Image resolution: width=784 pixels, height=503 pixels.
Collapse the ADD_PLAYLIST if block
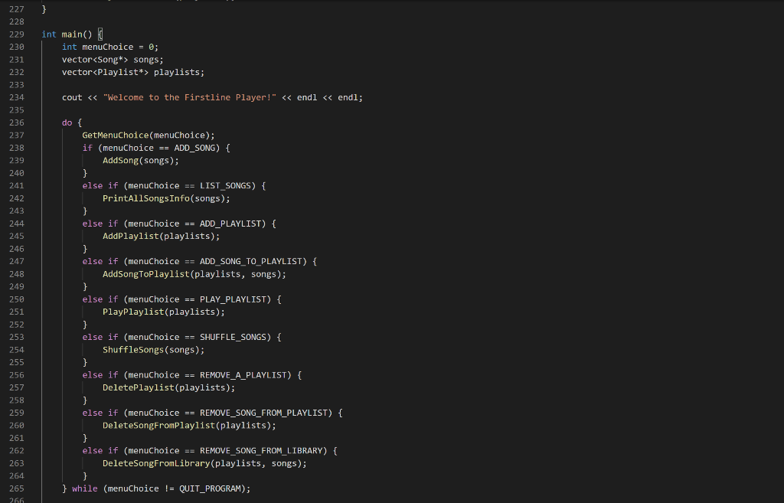[33, 223]
